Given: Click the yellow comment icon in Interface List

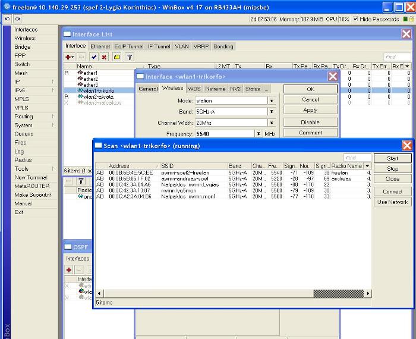Looking at the screenshot, I should pos(116,57).
